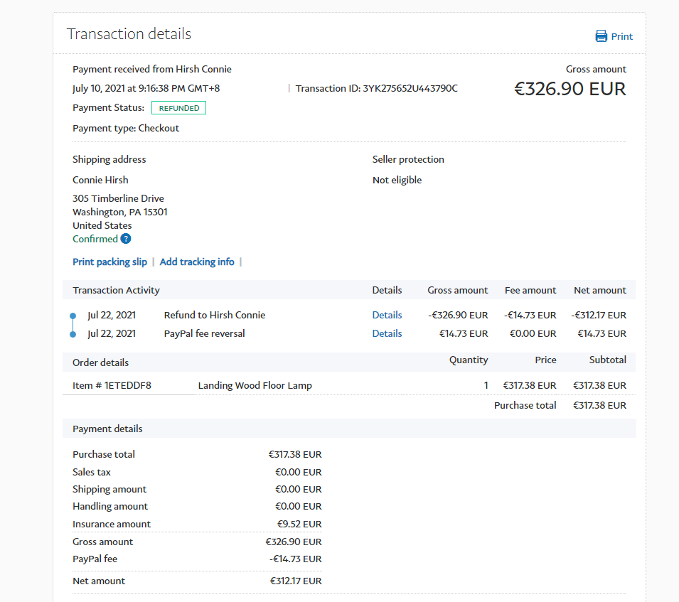The image size is (679, 602).
Task: Click Item # 1ETEDDF8 in order details
Action: click(112, 385)
